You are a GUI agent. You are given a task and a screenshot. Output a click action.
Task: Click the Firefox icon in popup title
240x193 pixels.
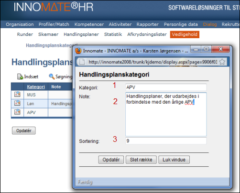click(78, 51)
